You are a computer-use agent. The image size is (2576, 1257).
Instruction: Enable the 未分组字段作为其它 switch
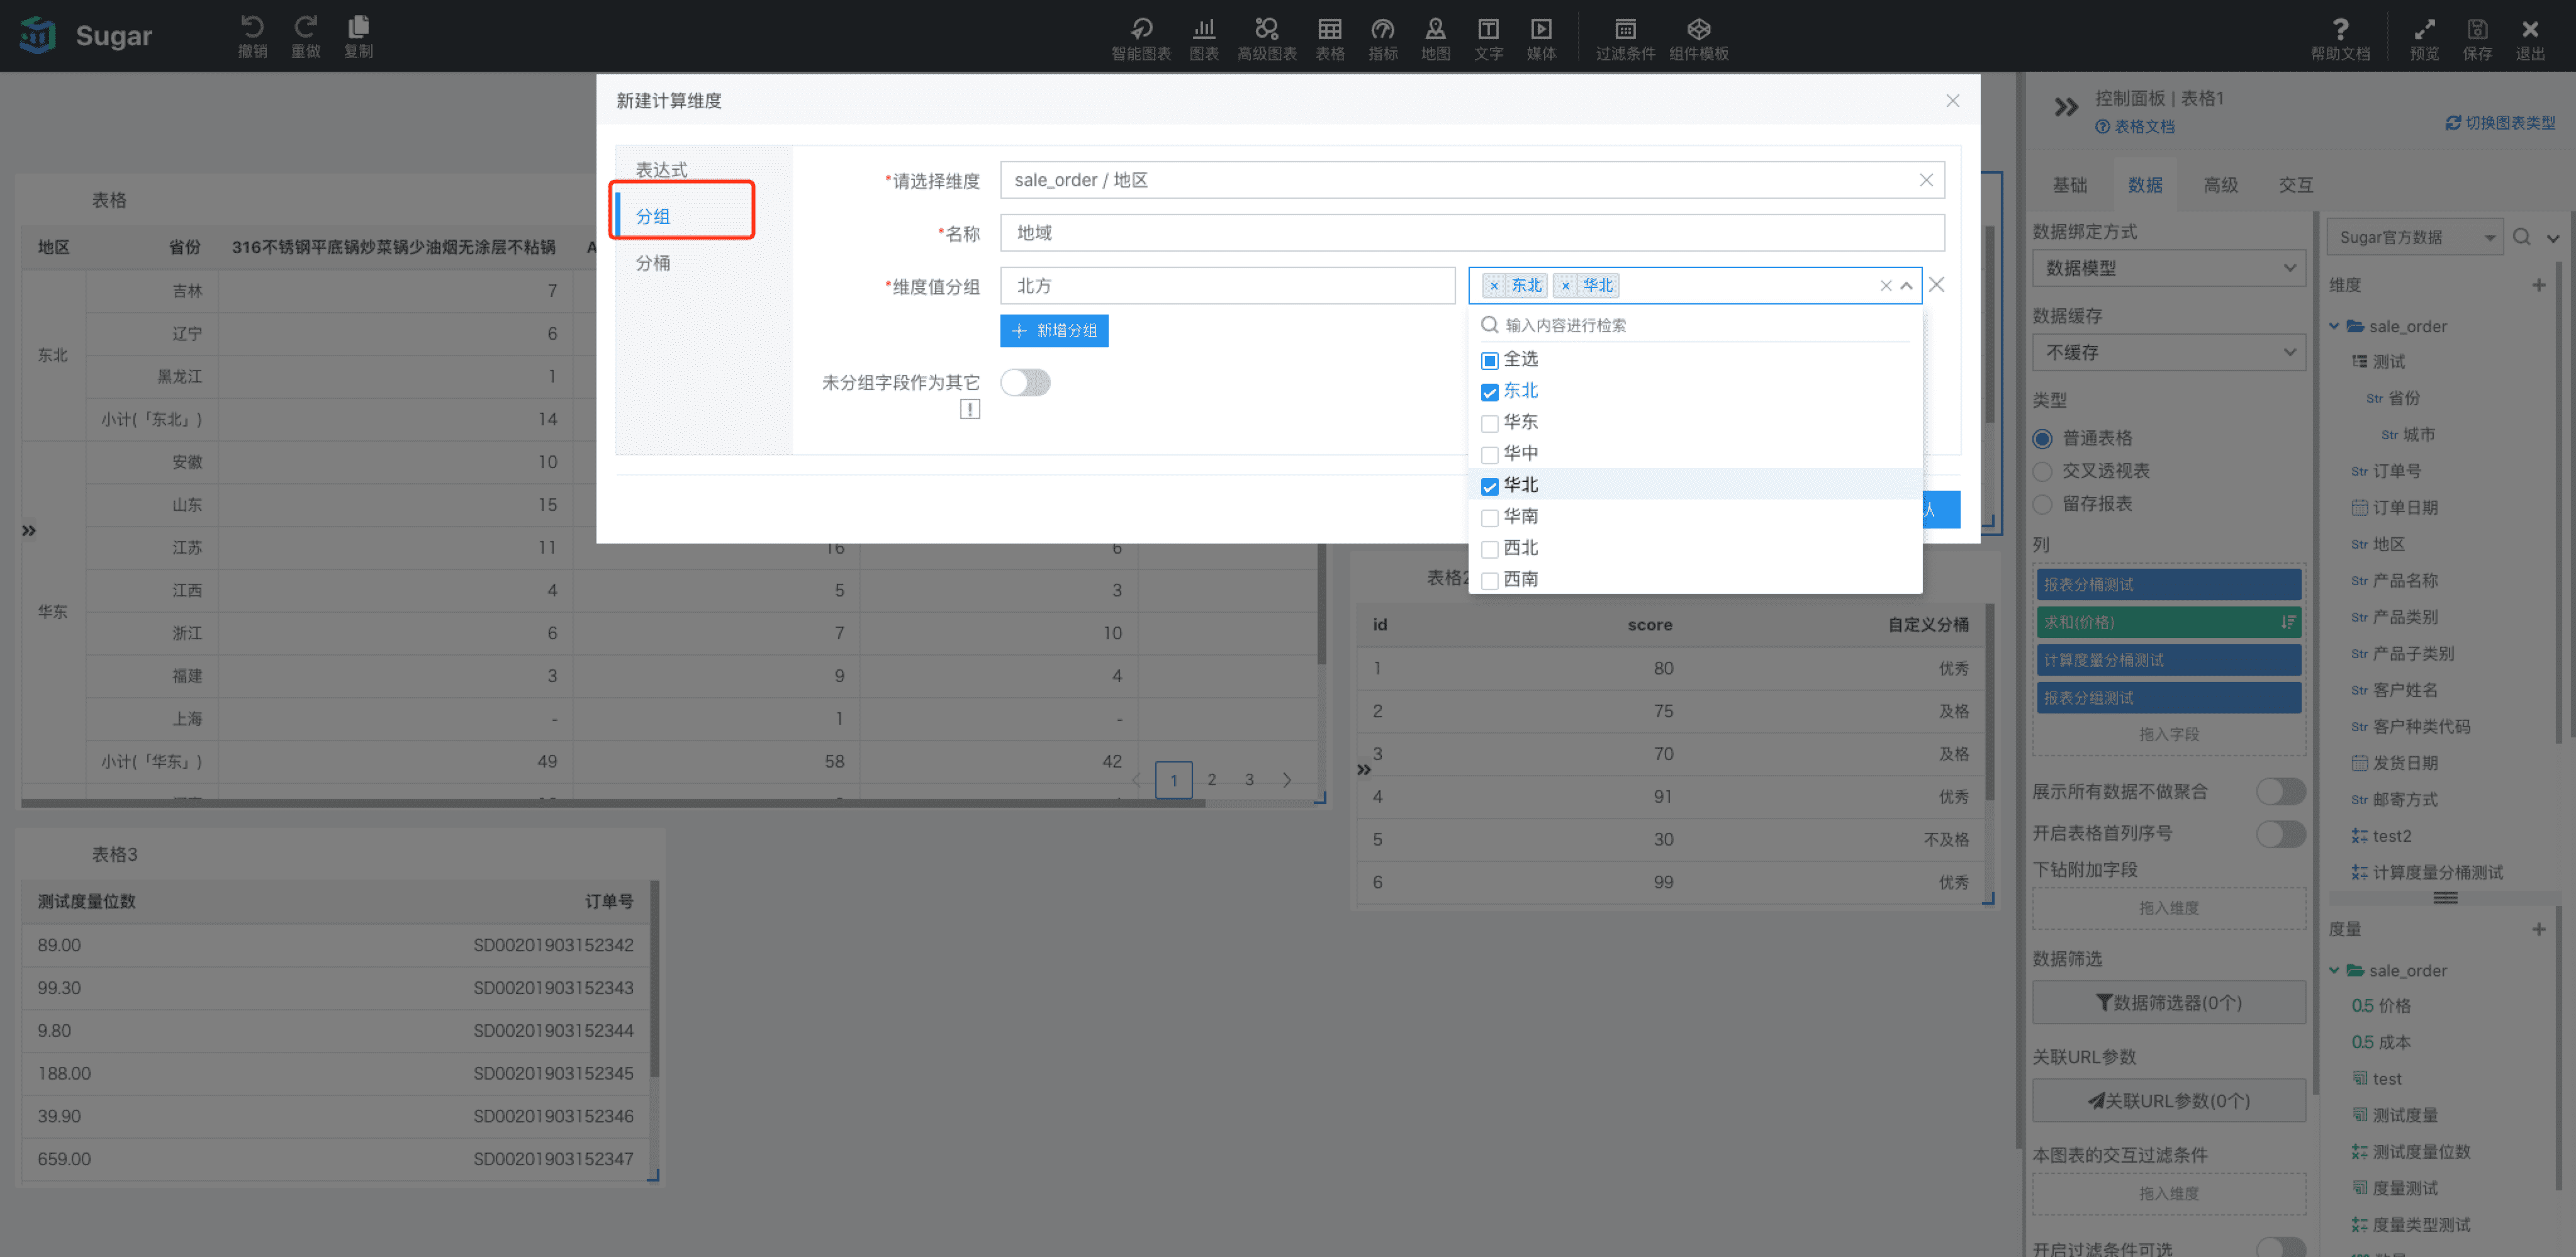1025,382
